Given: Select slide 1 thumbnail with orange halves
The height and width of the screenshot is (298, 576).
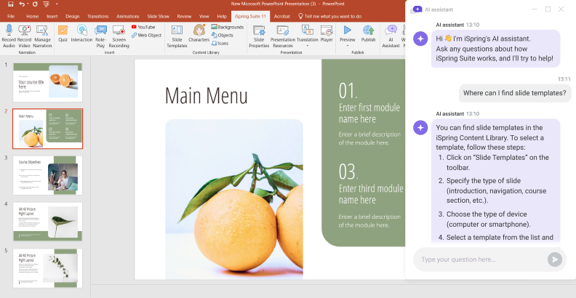Looking at the screenshot, I should [x=48, y=82].
